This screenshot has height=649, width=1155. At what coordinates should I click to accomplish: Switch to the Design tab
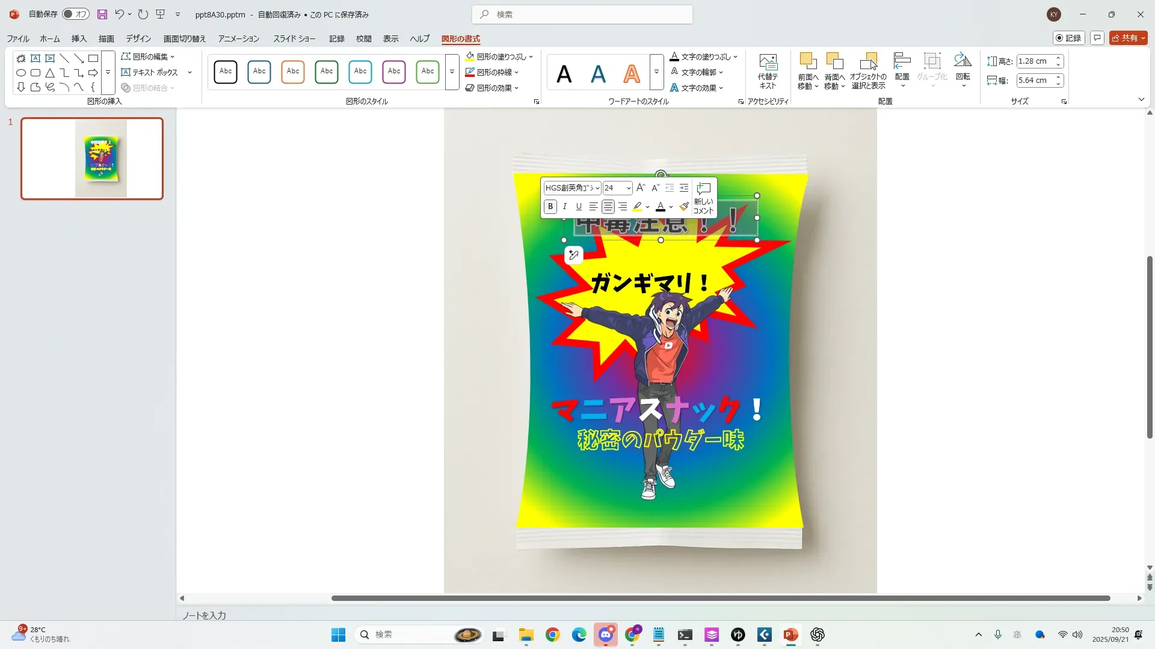(x=138, y=38)
